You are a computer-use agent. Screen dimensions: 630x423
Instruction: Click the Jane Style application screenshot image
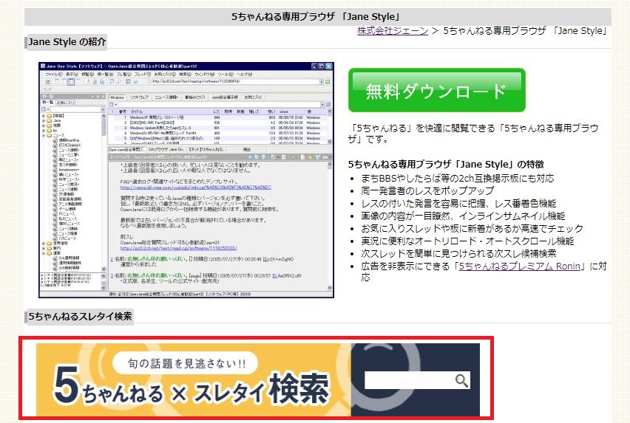tap(186, 180)
